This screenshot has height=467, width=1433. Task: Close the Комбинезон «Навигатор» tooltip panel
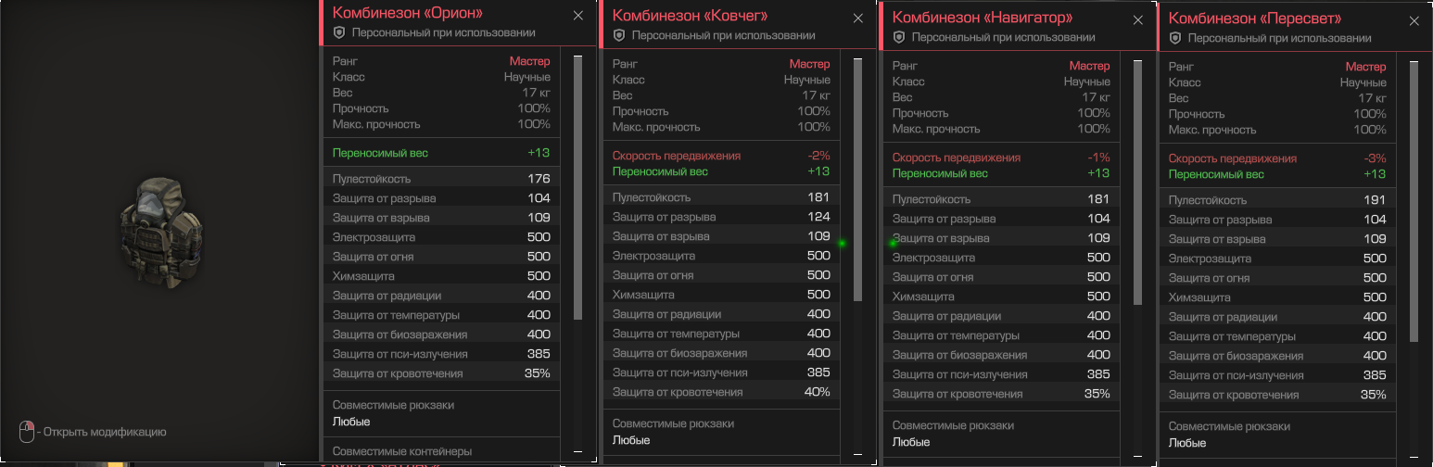click(1138, 19)
